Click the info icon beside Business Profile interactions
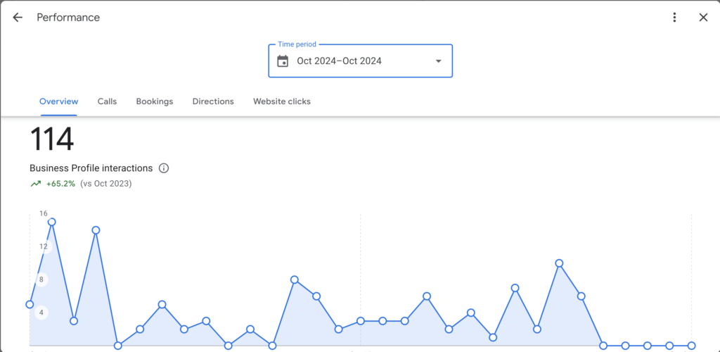Viewport: 720px width, 352px height. (164, 168)
